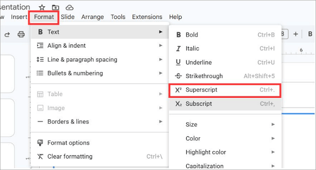The image size is (316, 170).
Task: Toggle Underline text formatting
Action: pyautogui.click(x=225, y=62)
